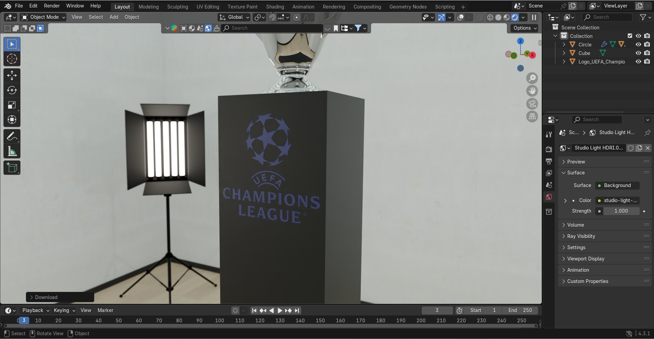Uncheck the Collection exclude checkbox
Viewport: 654px width, 339px height.
pos(630,36)
